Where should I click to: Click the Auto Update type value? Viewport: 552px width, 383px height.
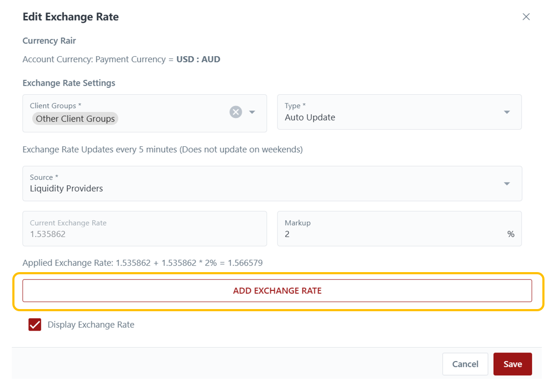(310, 117)
